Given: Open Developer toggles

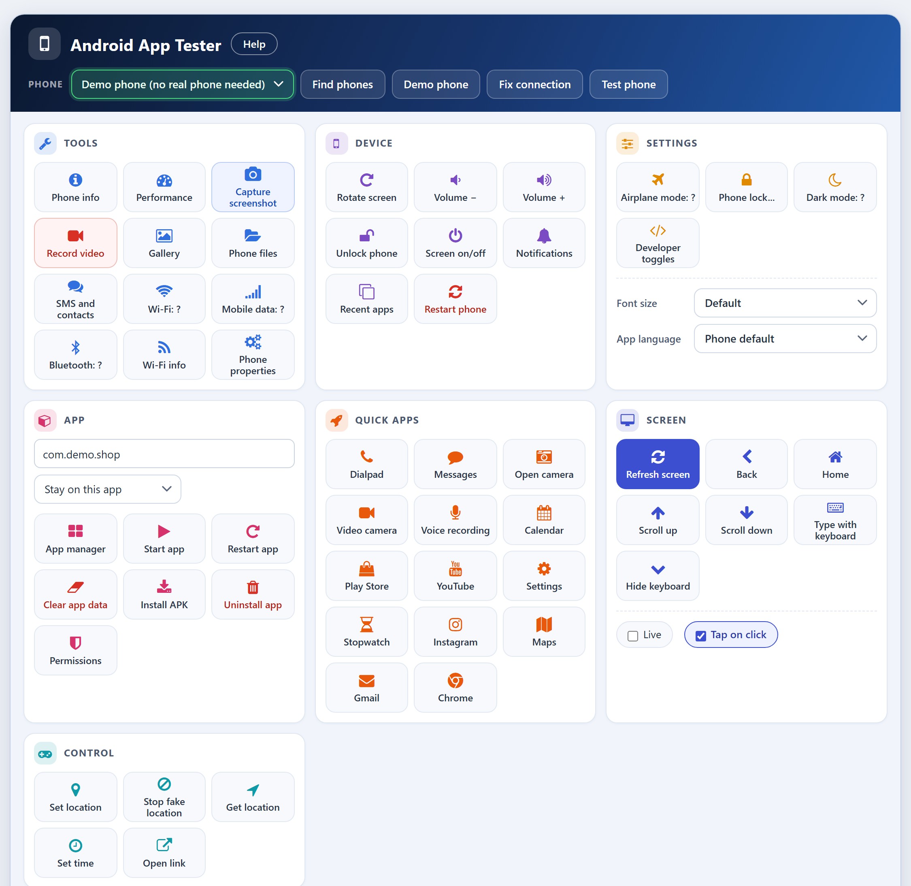Looking at the screenshot, I should pyautogui.click(x=658, y=243).
